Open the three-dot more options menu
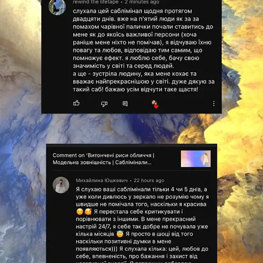 214,103
